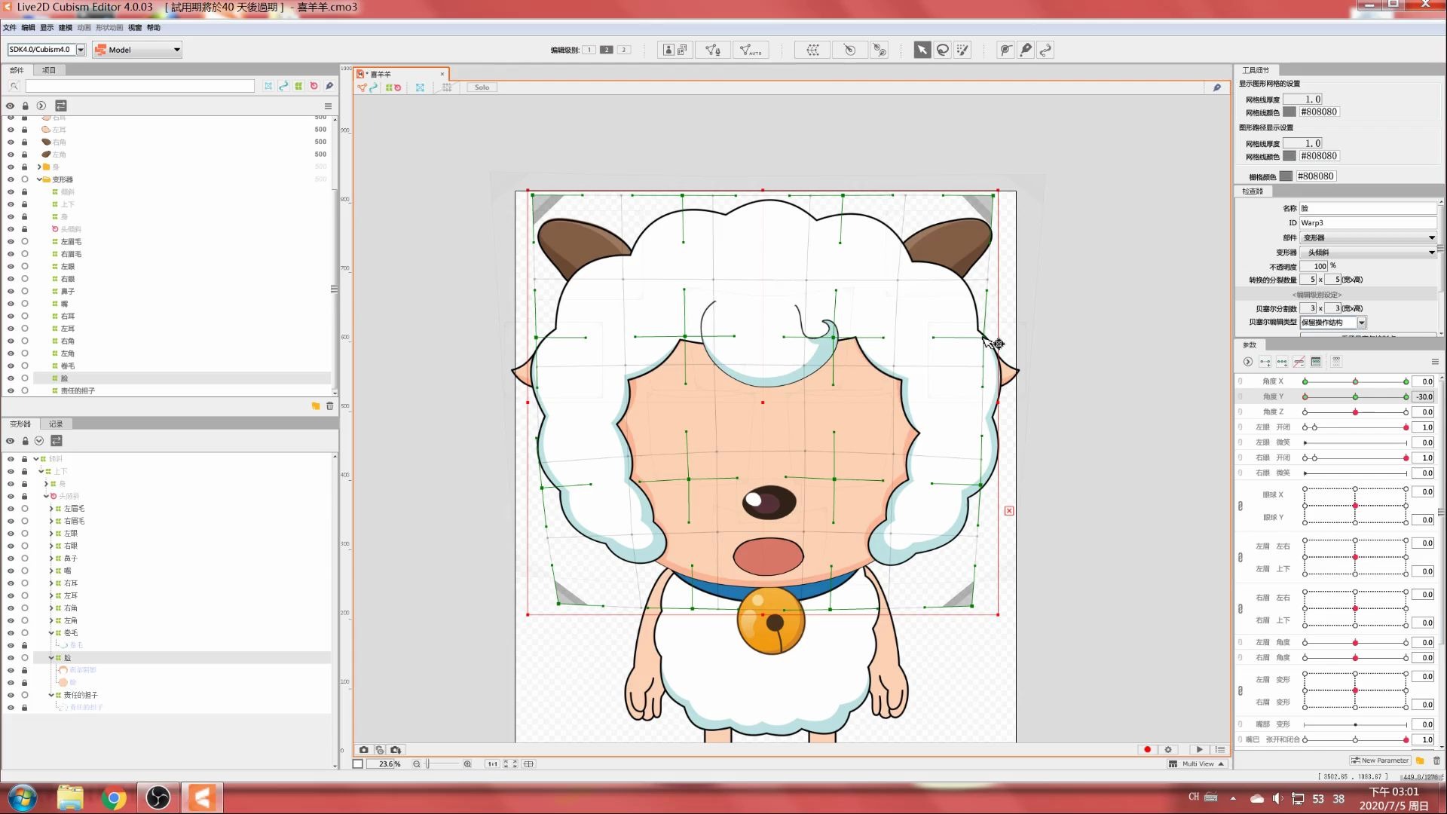This screenshot has width=1447, height=814.
Task: Hide the 变形器 folder in Parts list
Action: point(11,179)
